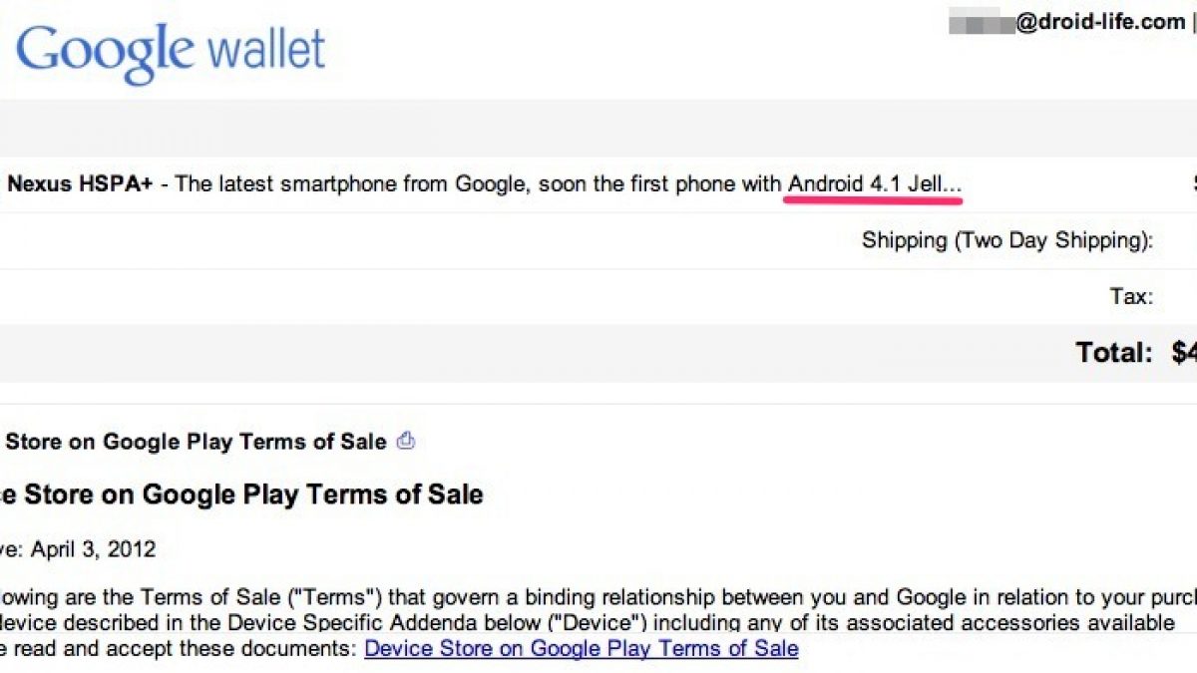Viewport: 1197px width, 673px height.
Task: Click the small Store on Google Play heading
Action: (196, 442)
